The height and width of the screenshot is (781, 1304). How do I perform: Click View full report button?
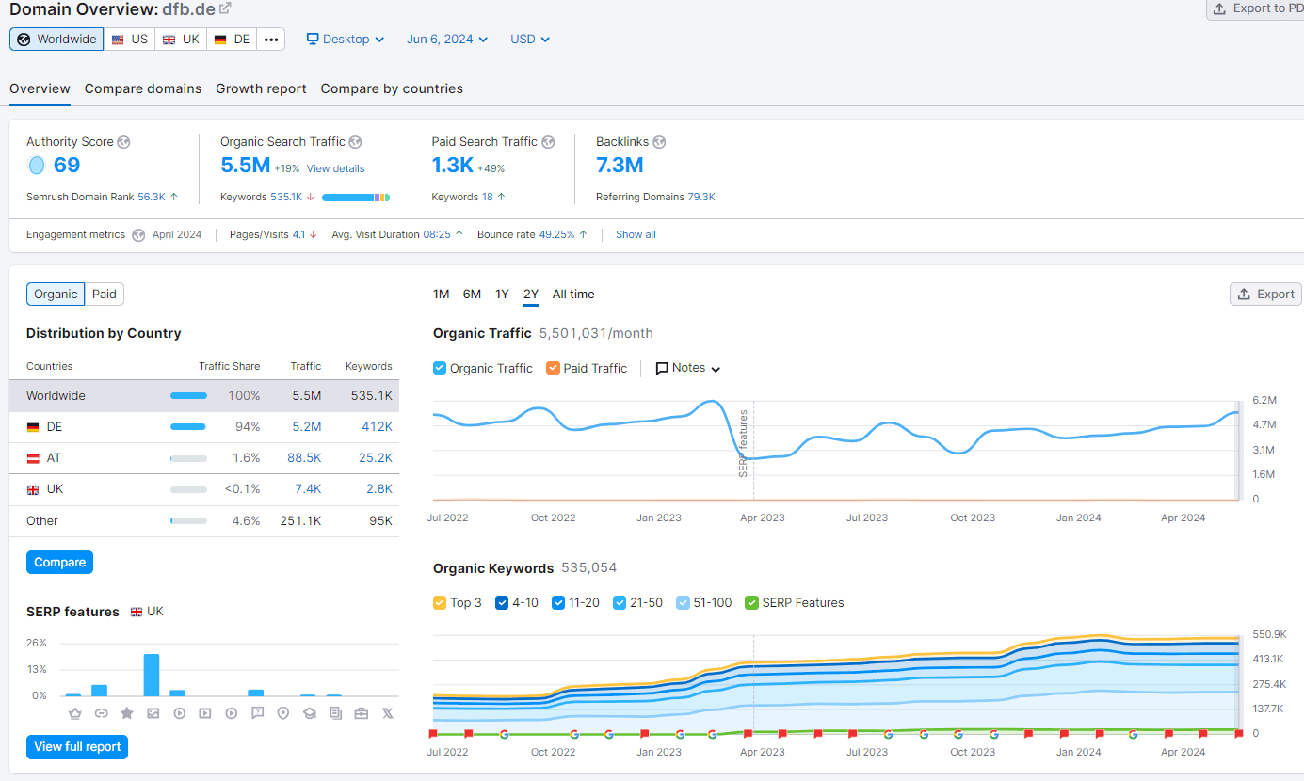coord(77,747)
